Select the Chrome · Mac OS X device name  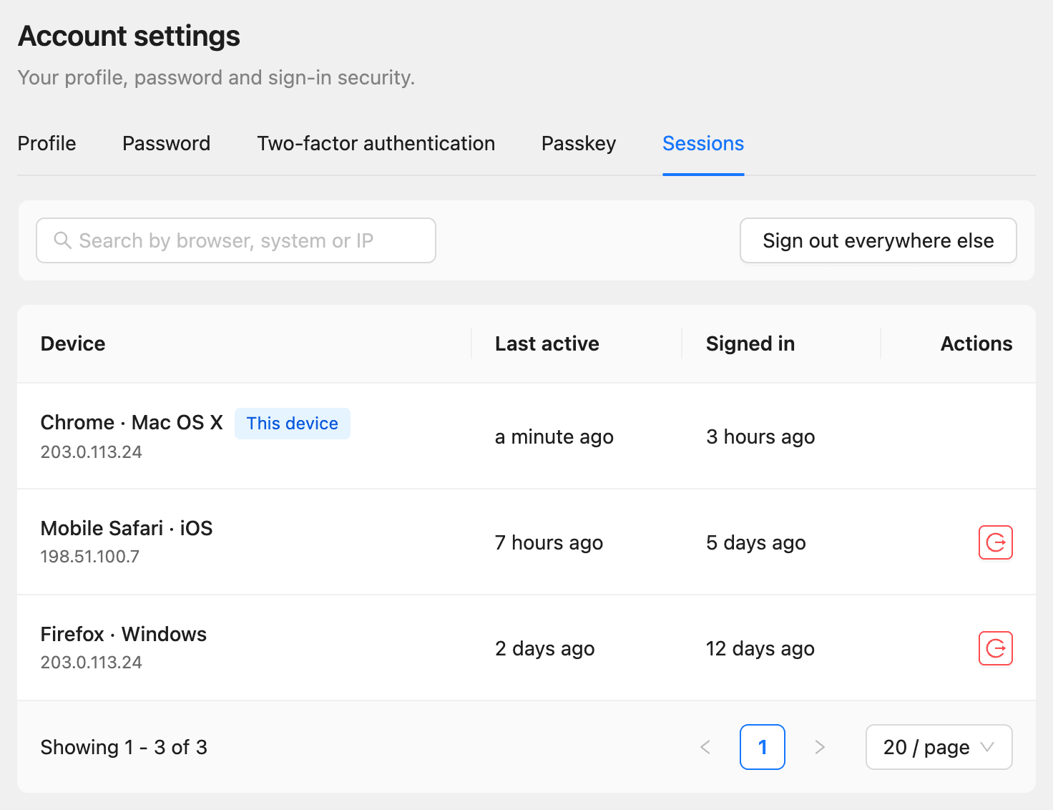point(132,422)
